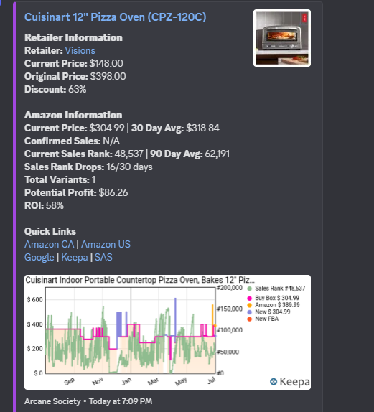Click the orange Amazon legend dot

click(249, 305)
